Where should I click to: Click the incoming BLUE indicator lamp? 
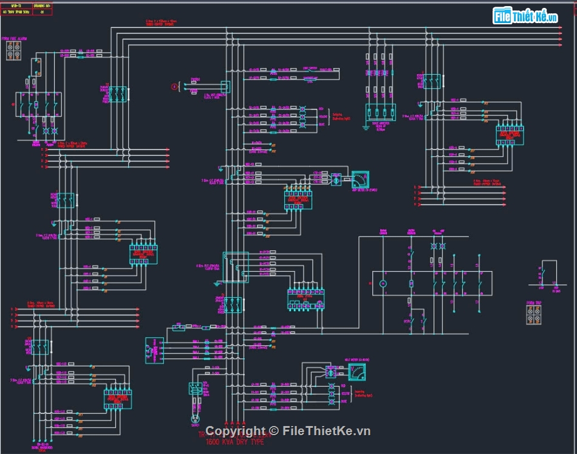pyautogui.click(x=331, y=402)
